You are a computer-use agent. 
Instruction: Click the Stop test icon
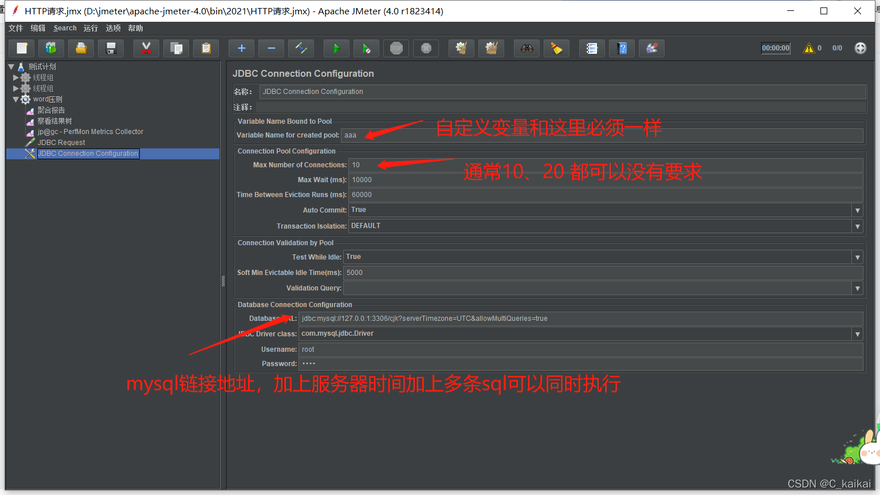396,49
